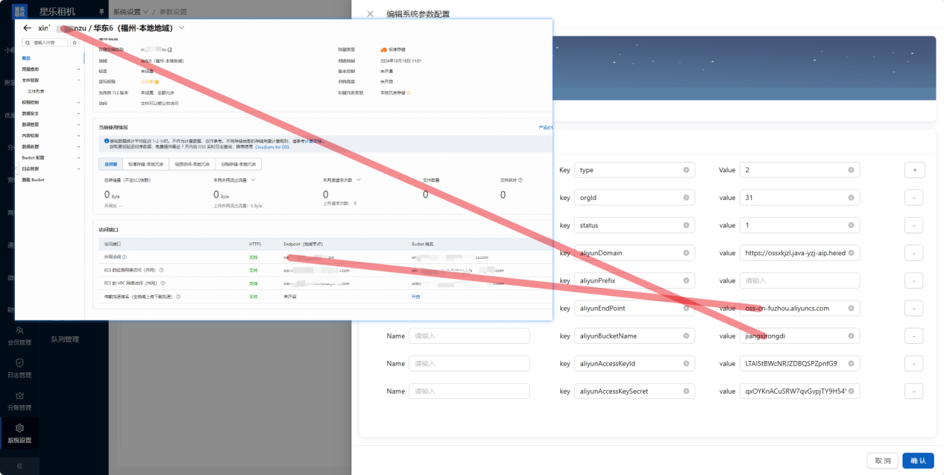Click the 取消 cancel button
The image size is (944, 475).
(x=882, y=461)
